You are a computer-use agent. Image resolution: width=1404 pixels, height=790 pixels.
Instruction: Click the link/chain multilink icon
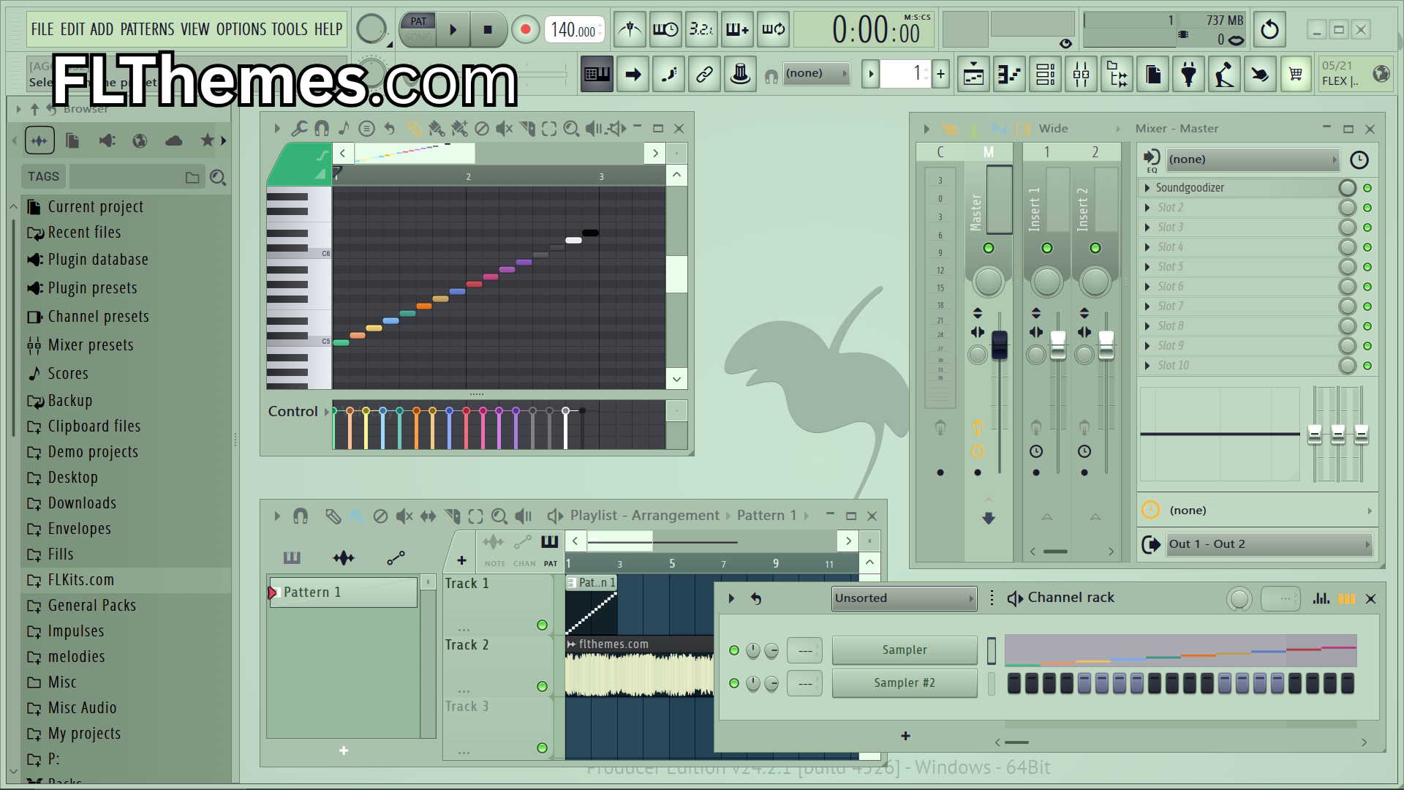coord(704,74)
